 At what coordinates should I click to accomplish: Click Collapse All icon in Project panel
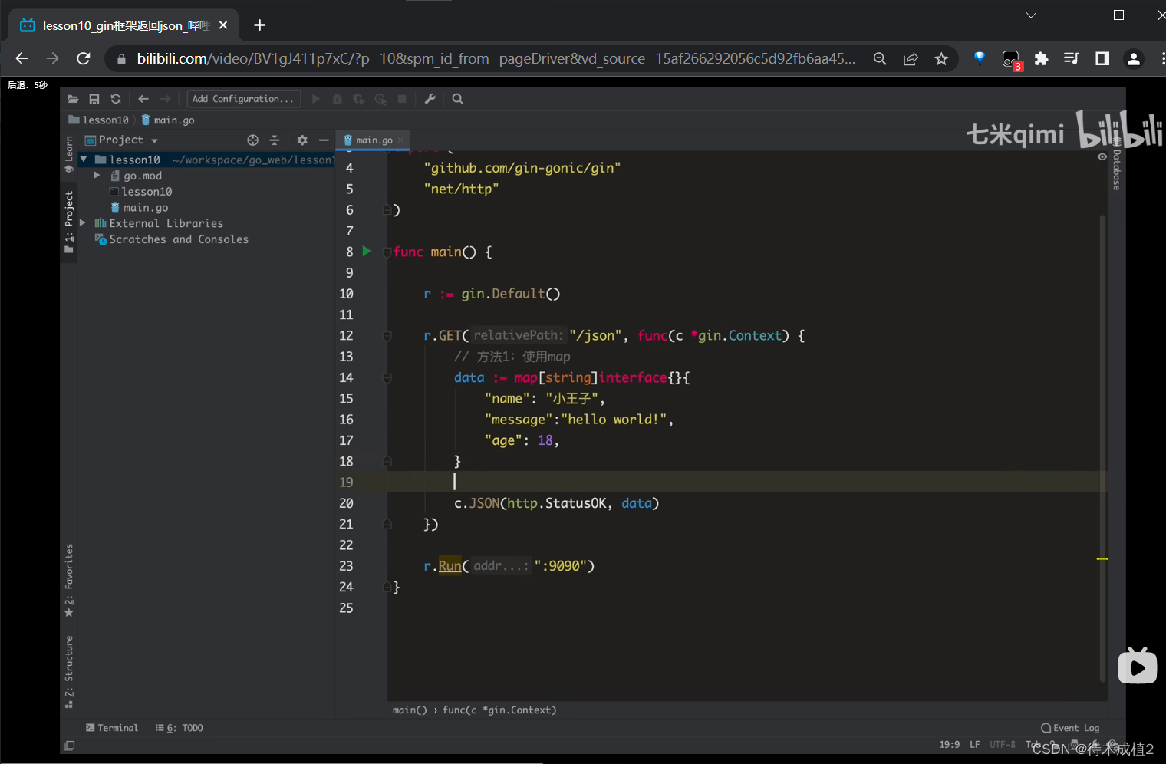click(x=275, y=140)
